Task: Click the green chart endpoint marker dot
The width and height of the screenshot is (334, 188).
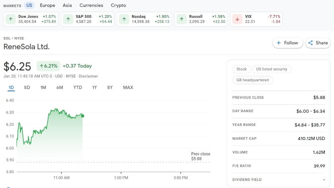Action: (83, 116)
